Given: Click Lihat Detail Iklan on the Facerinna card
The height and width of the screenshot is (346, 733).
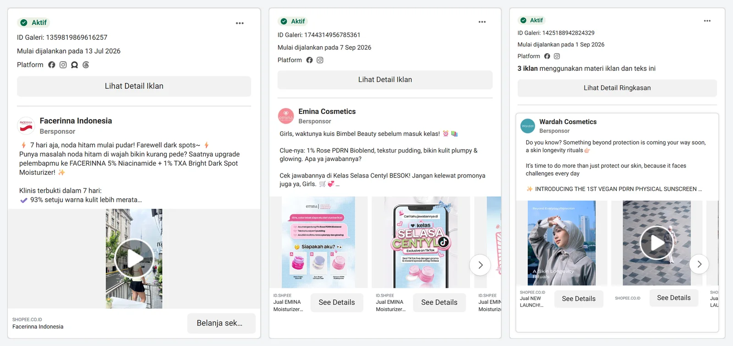Looking at the screenshot, I should [x=134, y=86].
